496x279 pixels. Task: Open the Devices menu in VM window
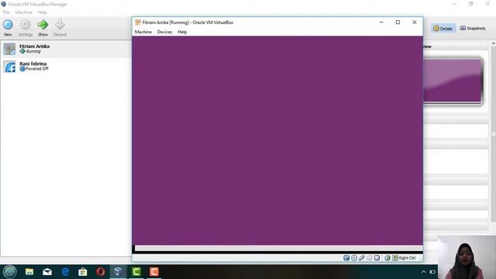click(164, 32)
